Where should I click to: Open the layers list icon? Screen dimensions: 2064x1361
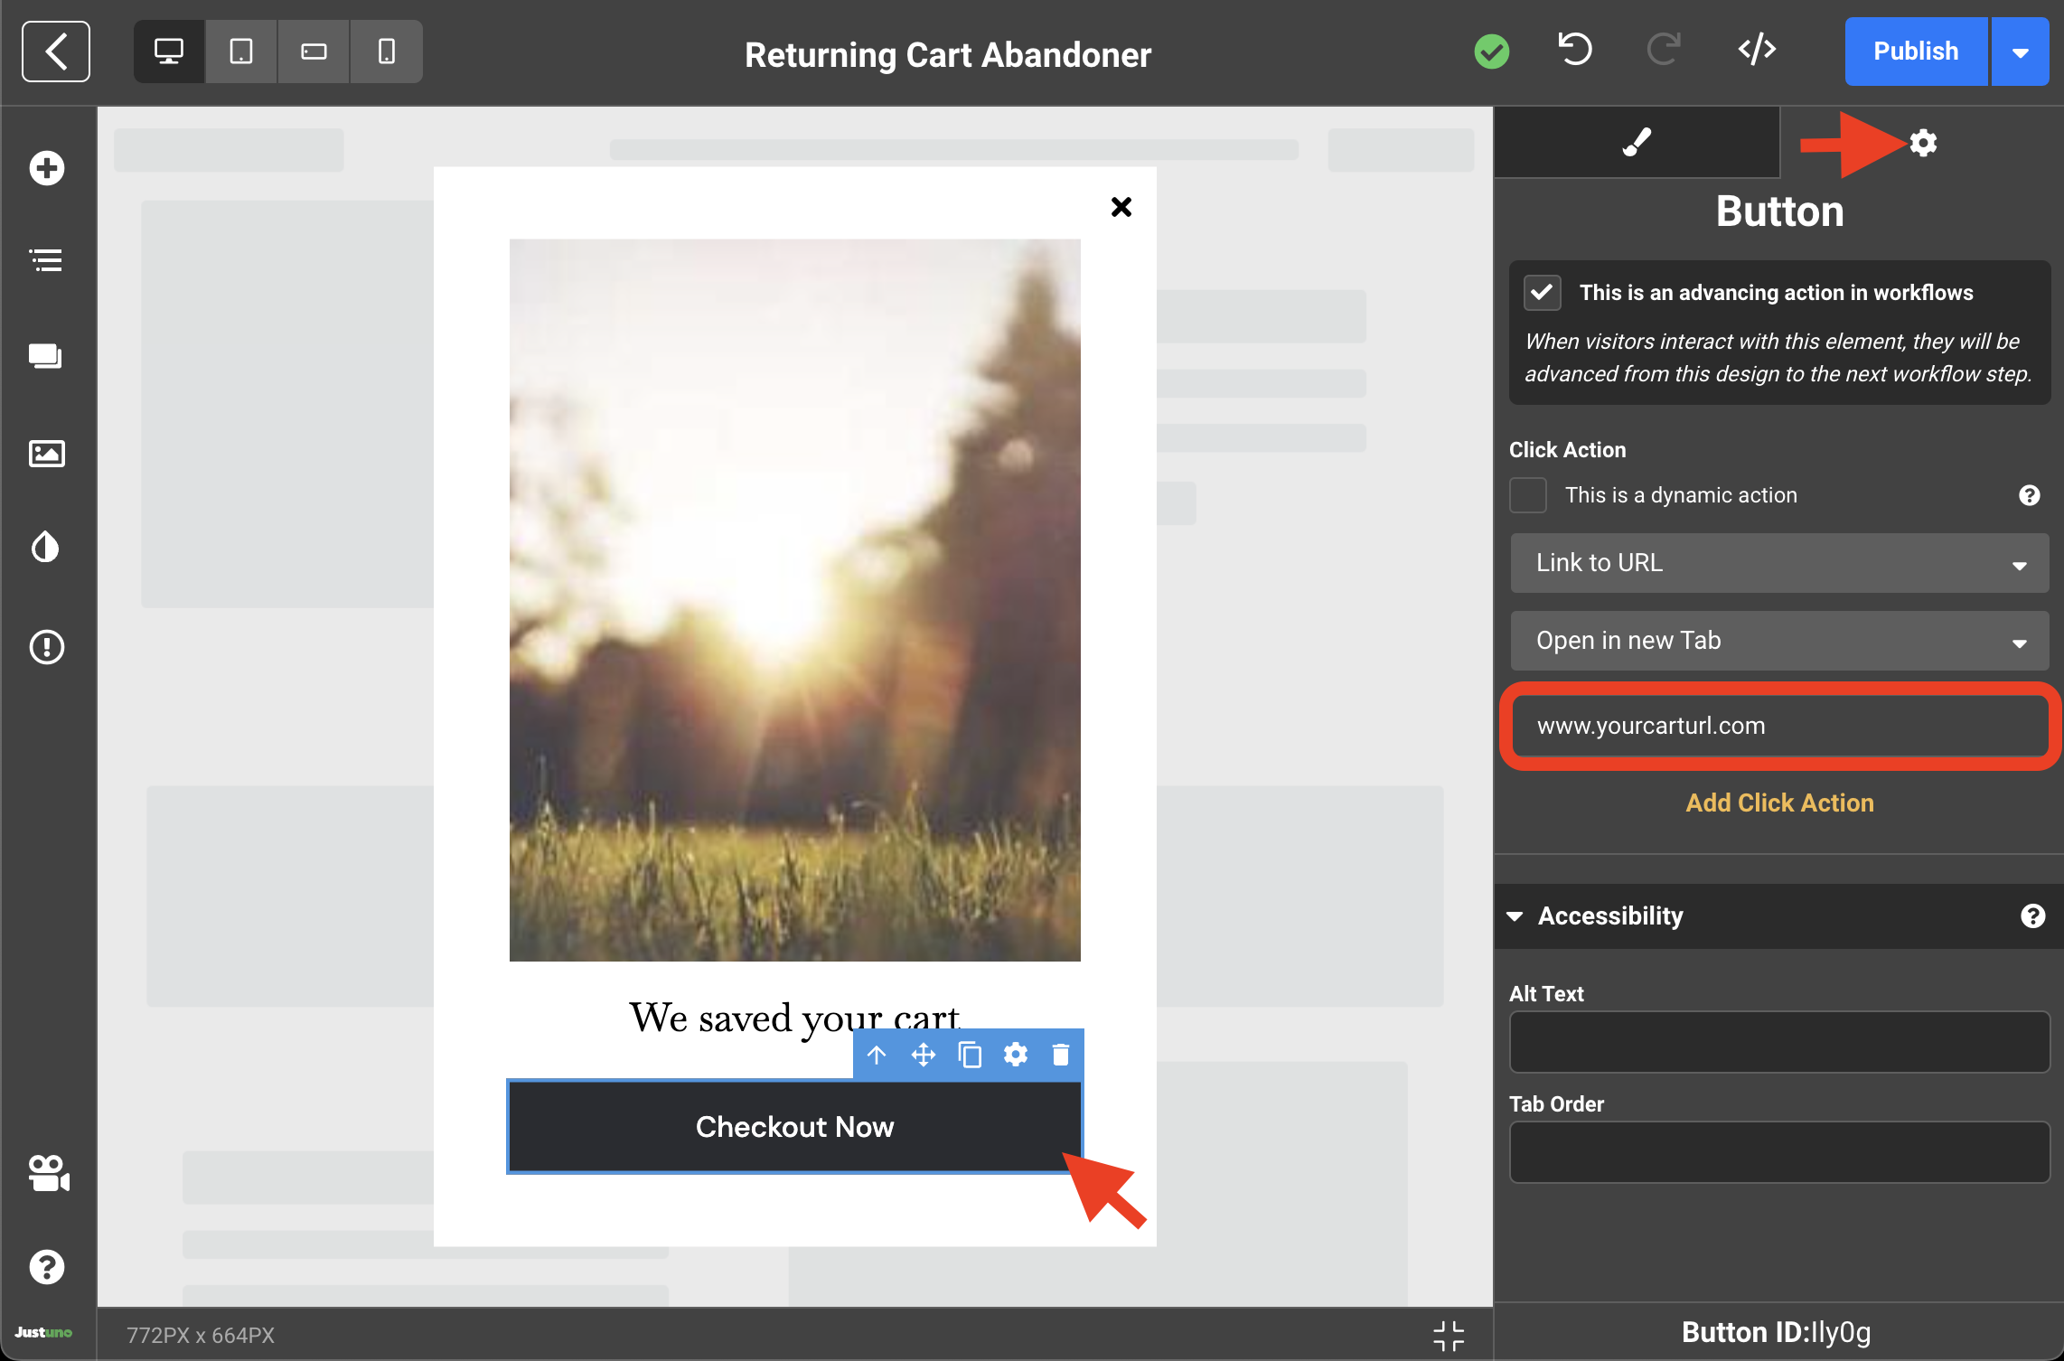pyautogui.click(x=47, y=261)
